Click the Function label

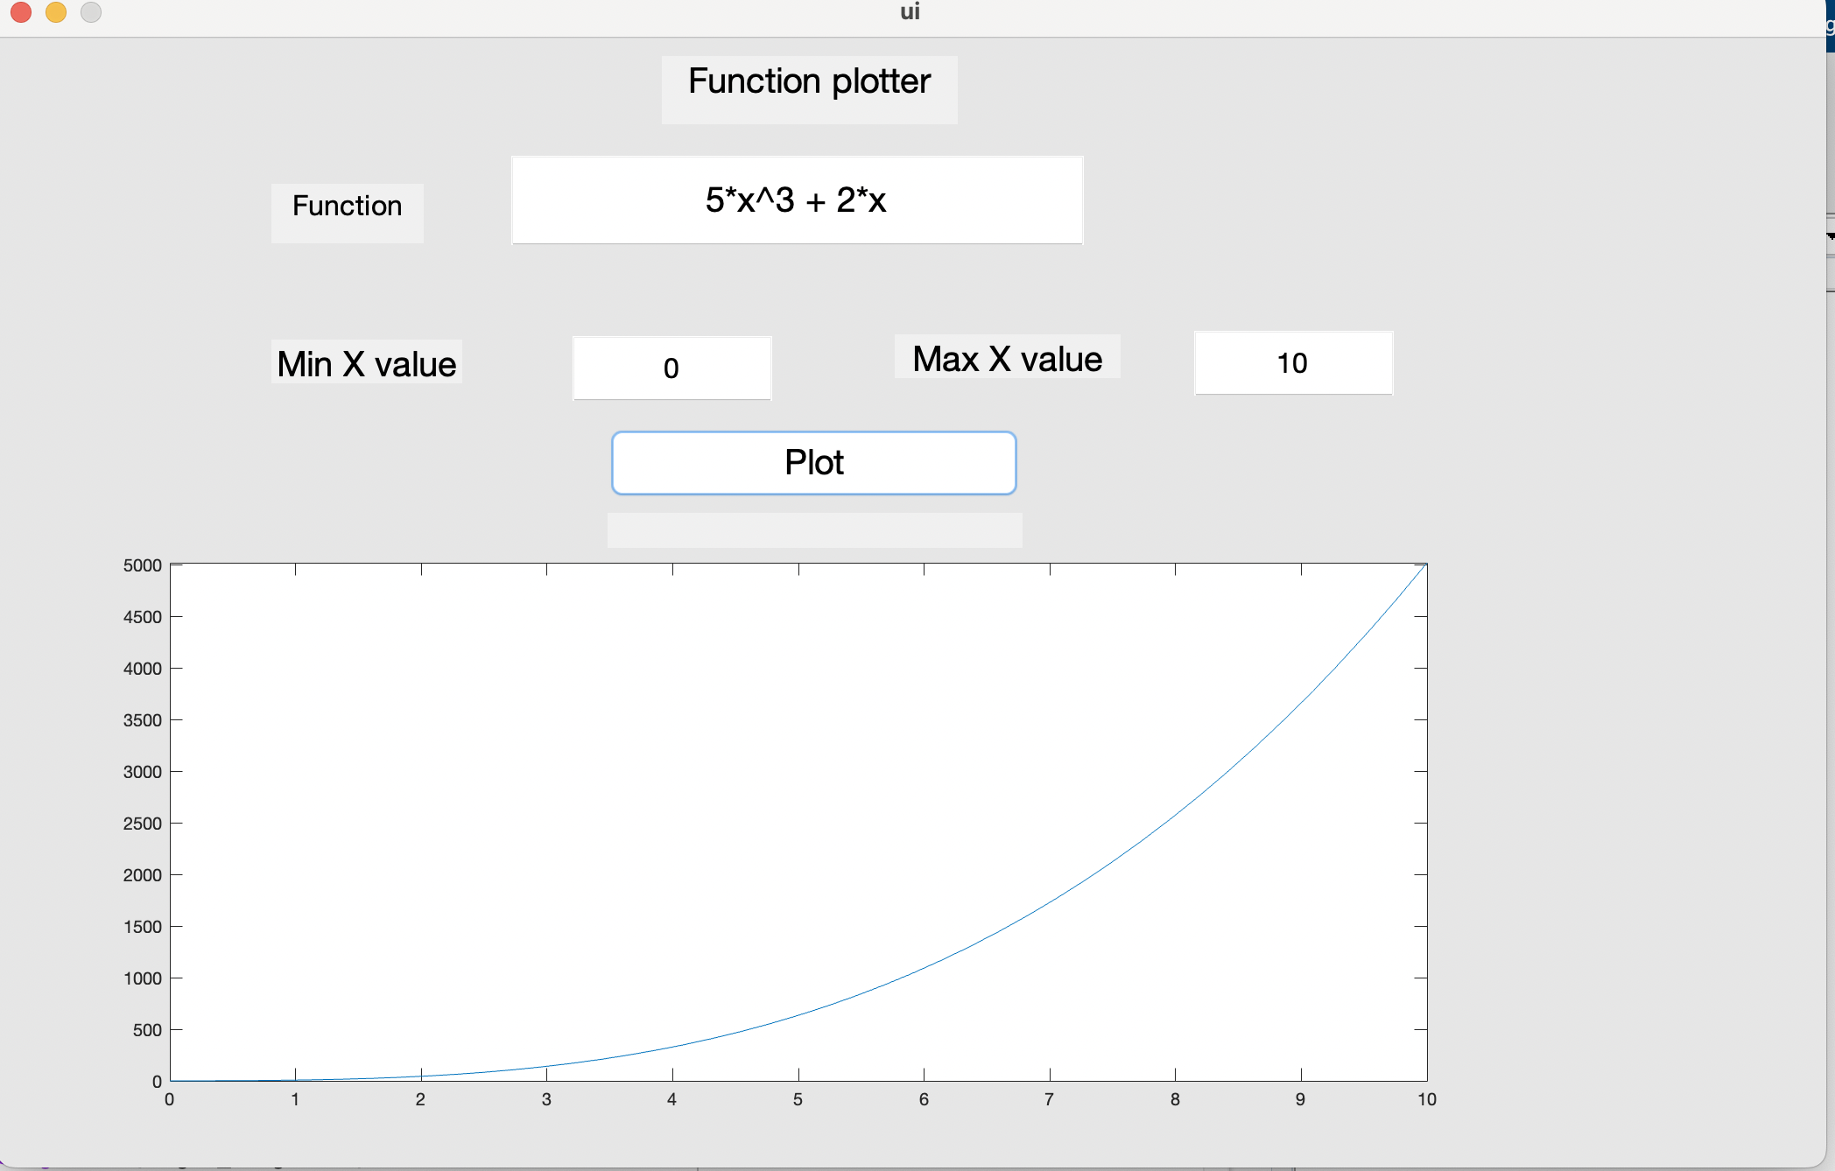(x=347, y=206)
